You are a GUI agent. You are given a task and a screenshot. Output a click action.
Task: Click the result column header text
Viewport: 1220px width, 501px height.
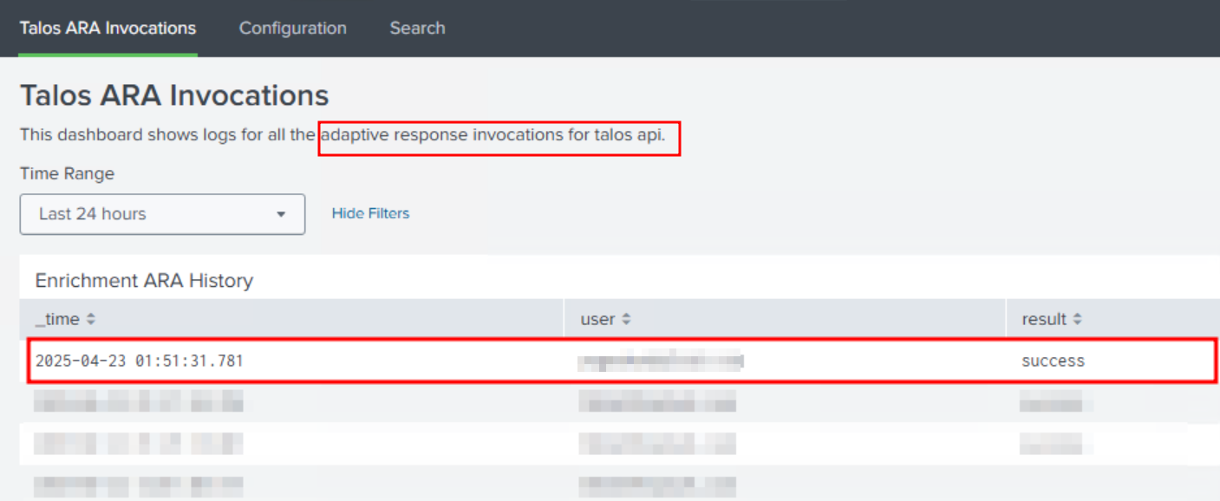tap(1044, 320)
